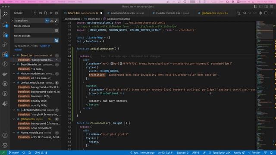The height and width of the screenshot is (155, 276).
Task: Toggle secondary sidebar layout button
Action: coord(266,6)
